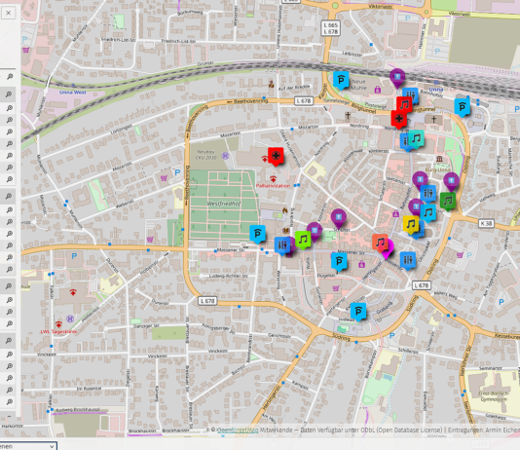Select the lime green music note marker

(x=303, y=240)
